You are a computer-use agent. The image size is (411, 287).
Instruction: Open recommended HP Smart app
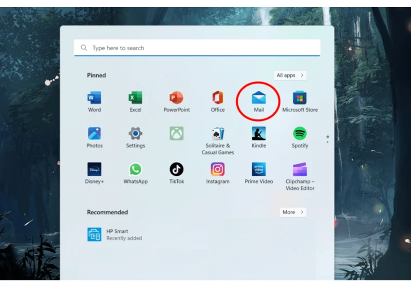point(115,234)
